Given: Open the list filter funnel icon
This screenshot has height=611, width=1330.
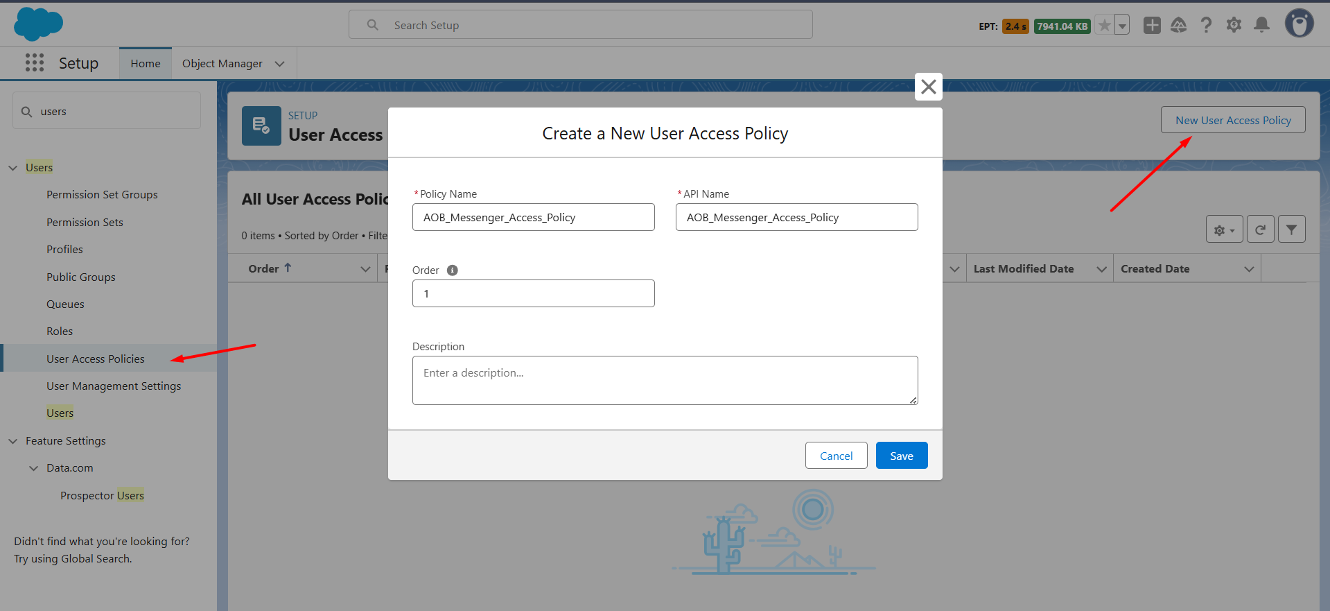Looking at the screenshot, I should 1292,230.
